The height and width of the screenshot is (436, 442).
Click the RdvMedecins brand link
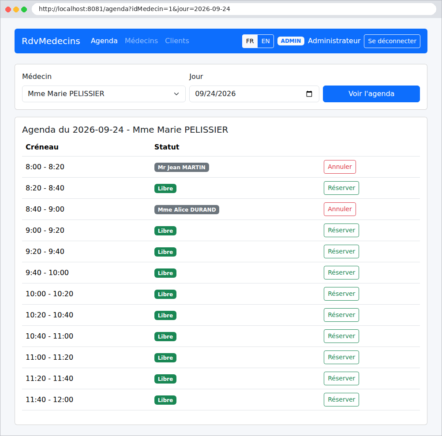(x=51, y=41)
